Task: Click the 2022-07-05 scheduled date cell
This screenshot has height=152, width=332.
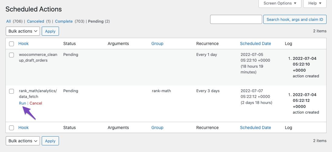Action: click(256, 63)
